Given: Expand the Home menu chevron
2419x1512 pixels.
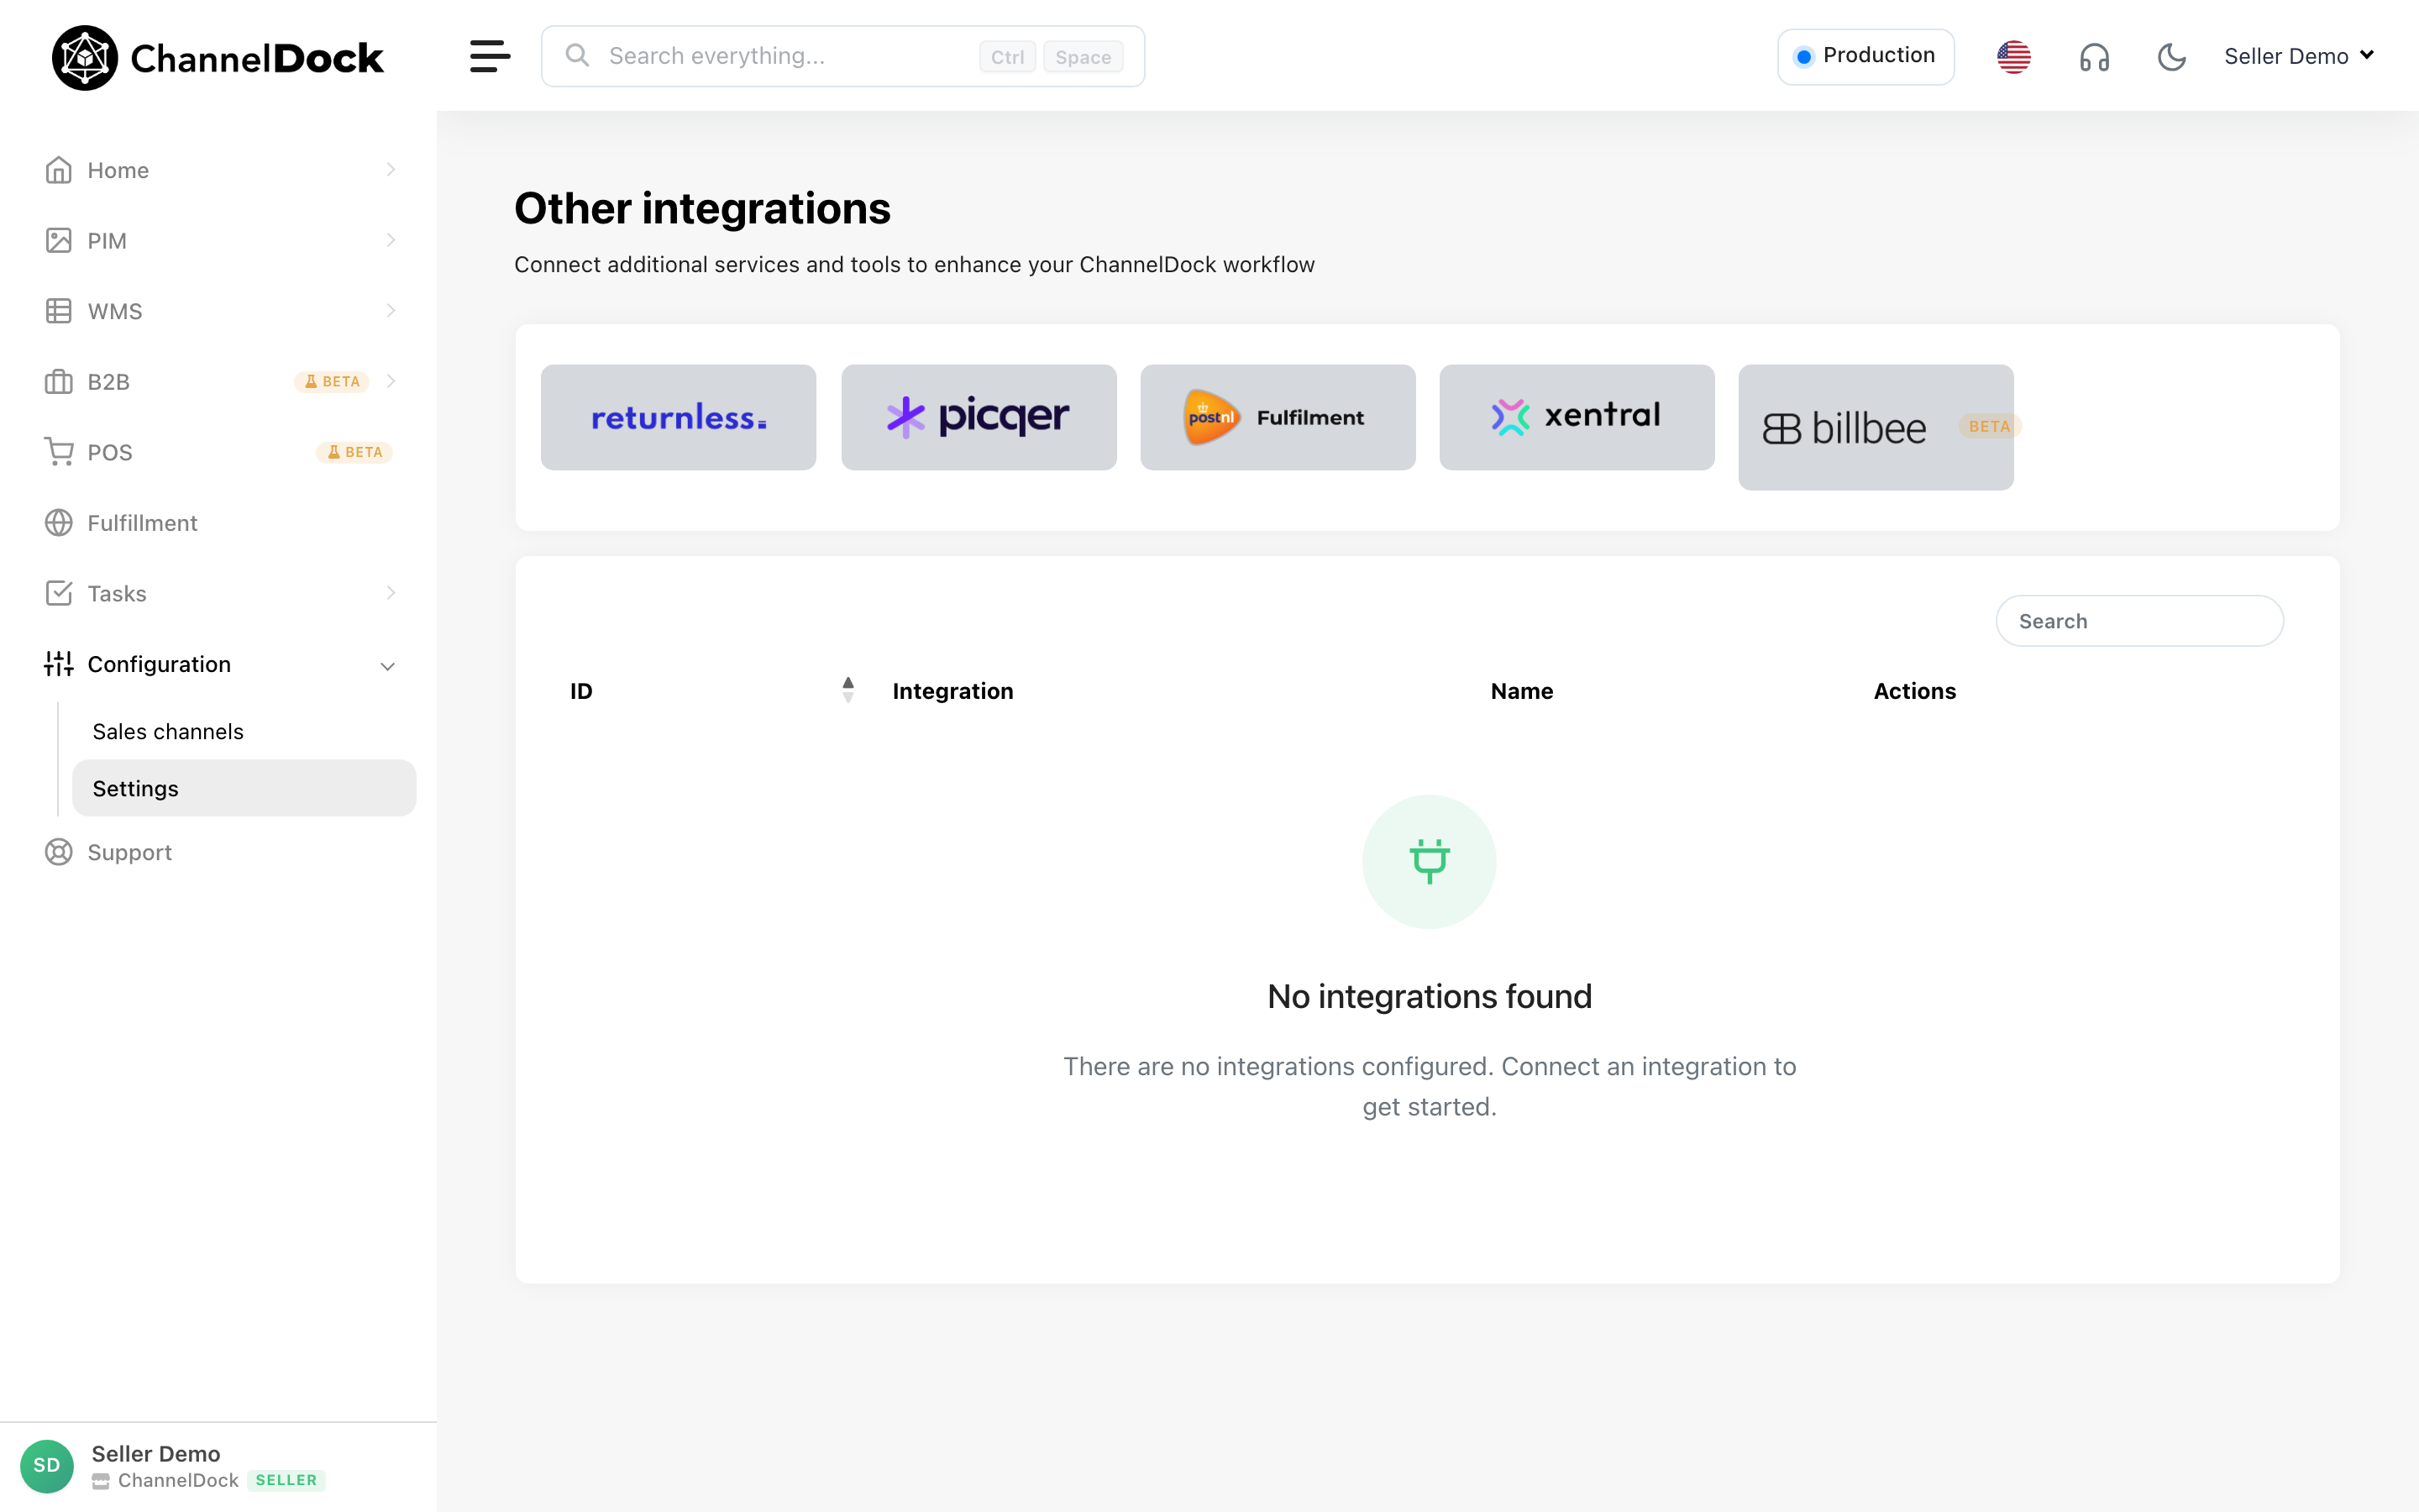Looking at the screenshot, I should [391, 170].
